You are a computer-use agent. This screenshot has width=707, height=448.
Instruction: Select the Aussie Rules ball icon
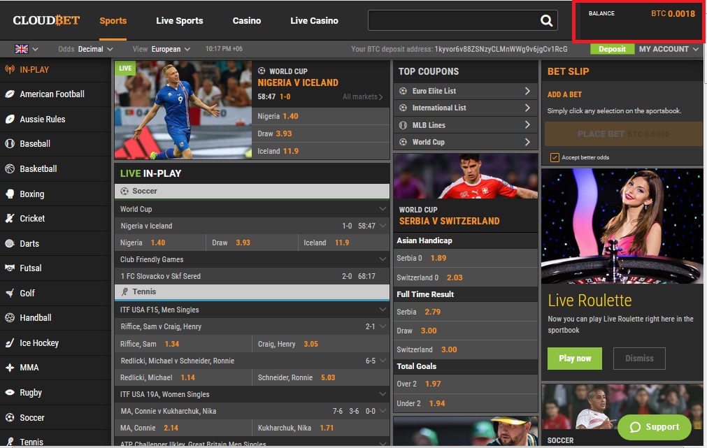point(10,119)
